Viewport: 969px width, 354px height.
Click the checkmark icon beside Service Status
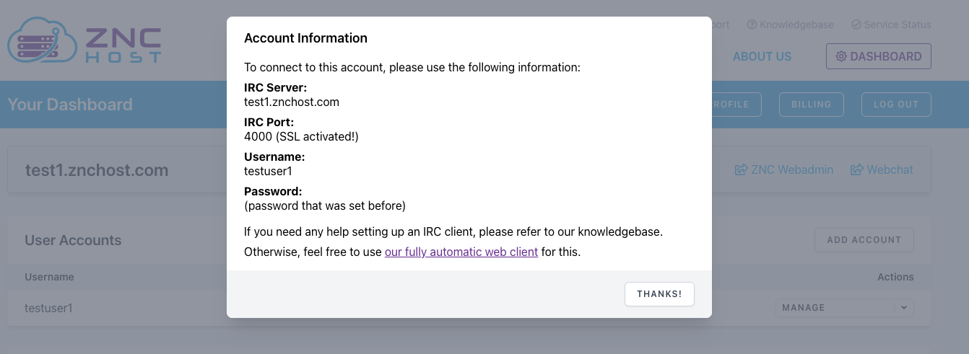tap(856, 25)
